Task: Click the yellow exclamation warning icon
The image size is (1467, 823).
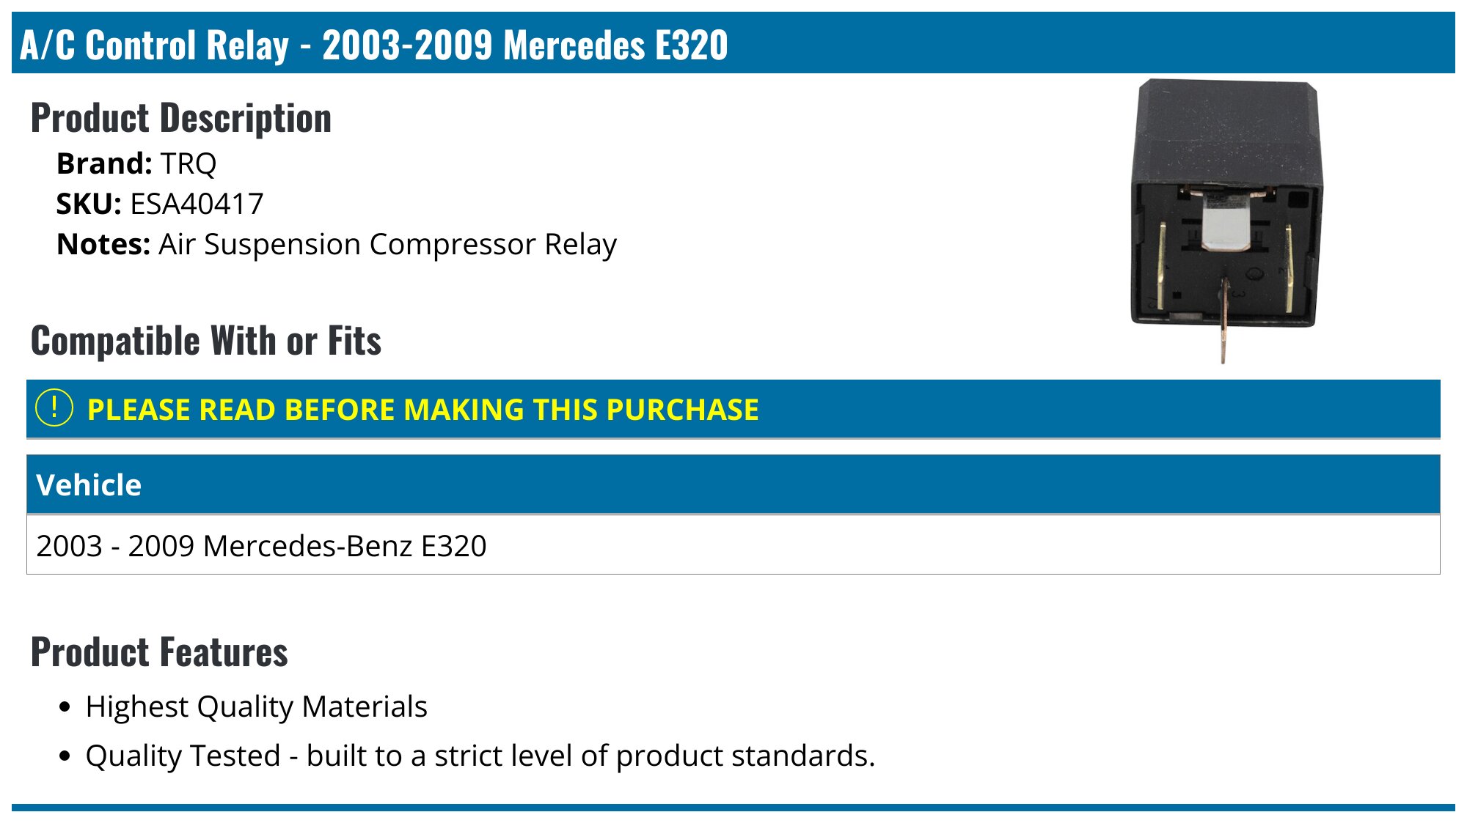Action: (x=54, y=408)
